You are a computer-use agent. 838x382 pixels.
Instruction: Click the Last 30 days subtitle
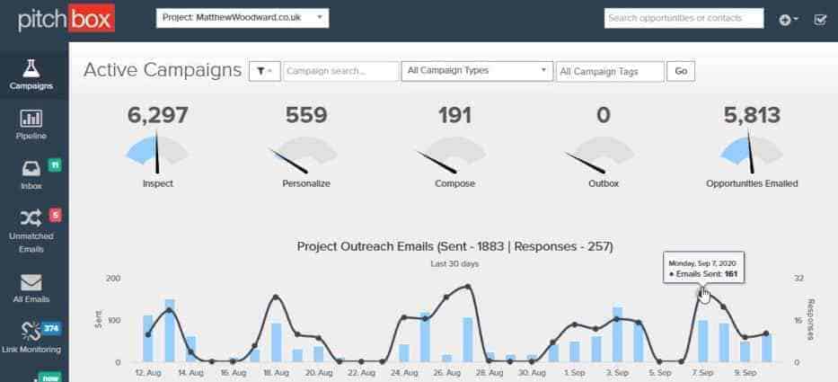coord(454,263)
